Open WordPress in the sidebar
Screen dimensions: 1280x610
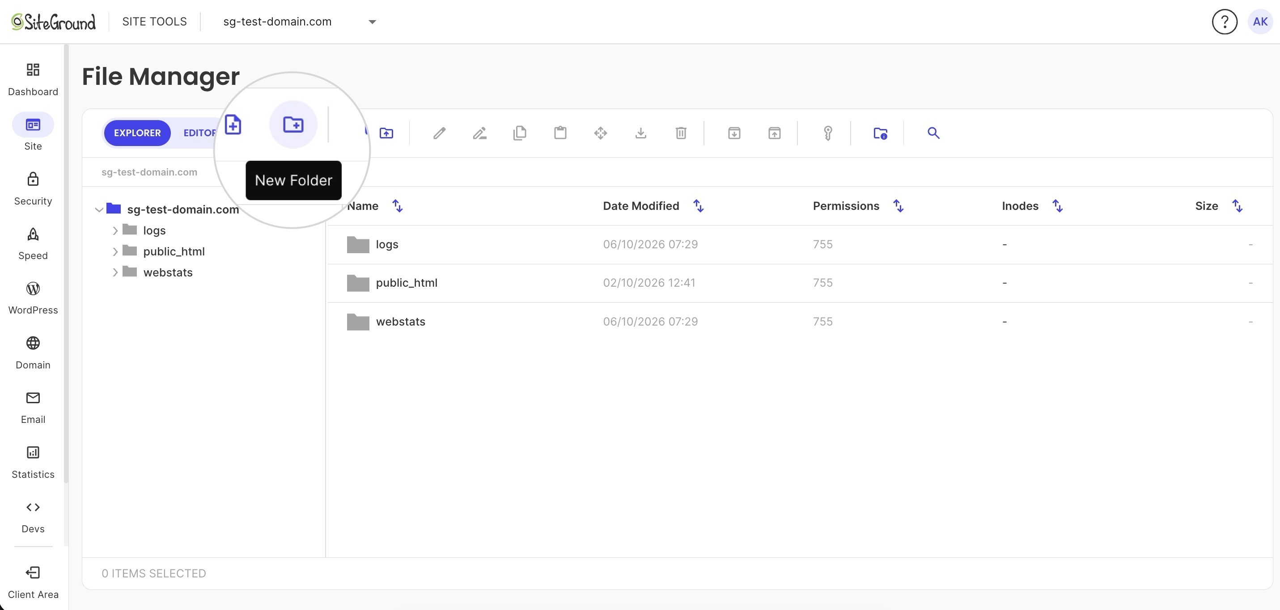(33, 298)
